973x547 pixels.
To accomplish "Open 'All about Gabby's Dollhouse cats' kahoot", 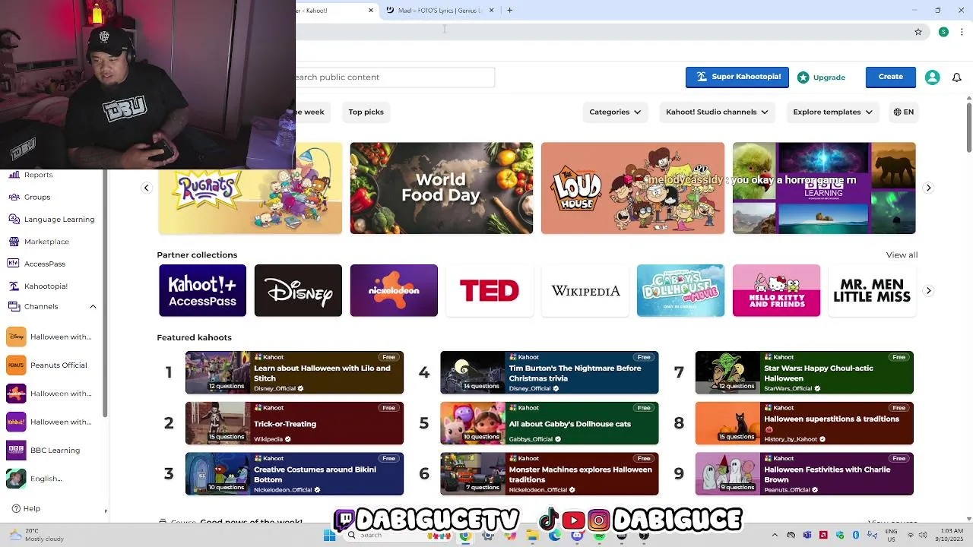I will 550,423.
